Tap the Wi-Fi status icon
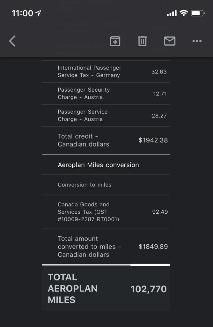213x327 pixels. [x=183, y=13]
